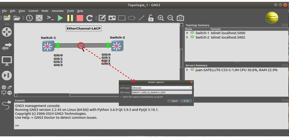Browse switches in device sidebar
289x137 pixels.
point(7,46)
